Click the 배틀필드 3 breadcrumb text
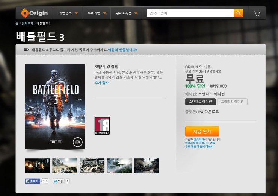278x196 pixels. (44, 23)
